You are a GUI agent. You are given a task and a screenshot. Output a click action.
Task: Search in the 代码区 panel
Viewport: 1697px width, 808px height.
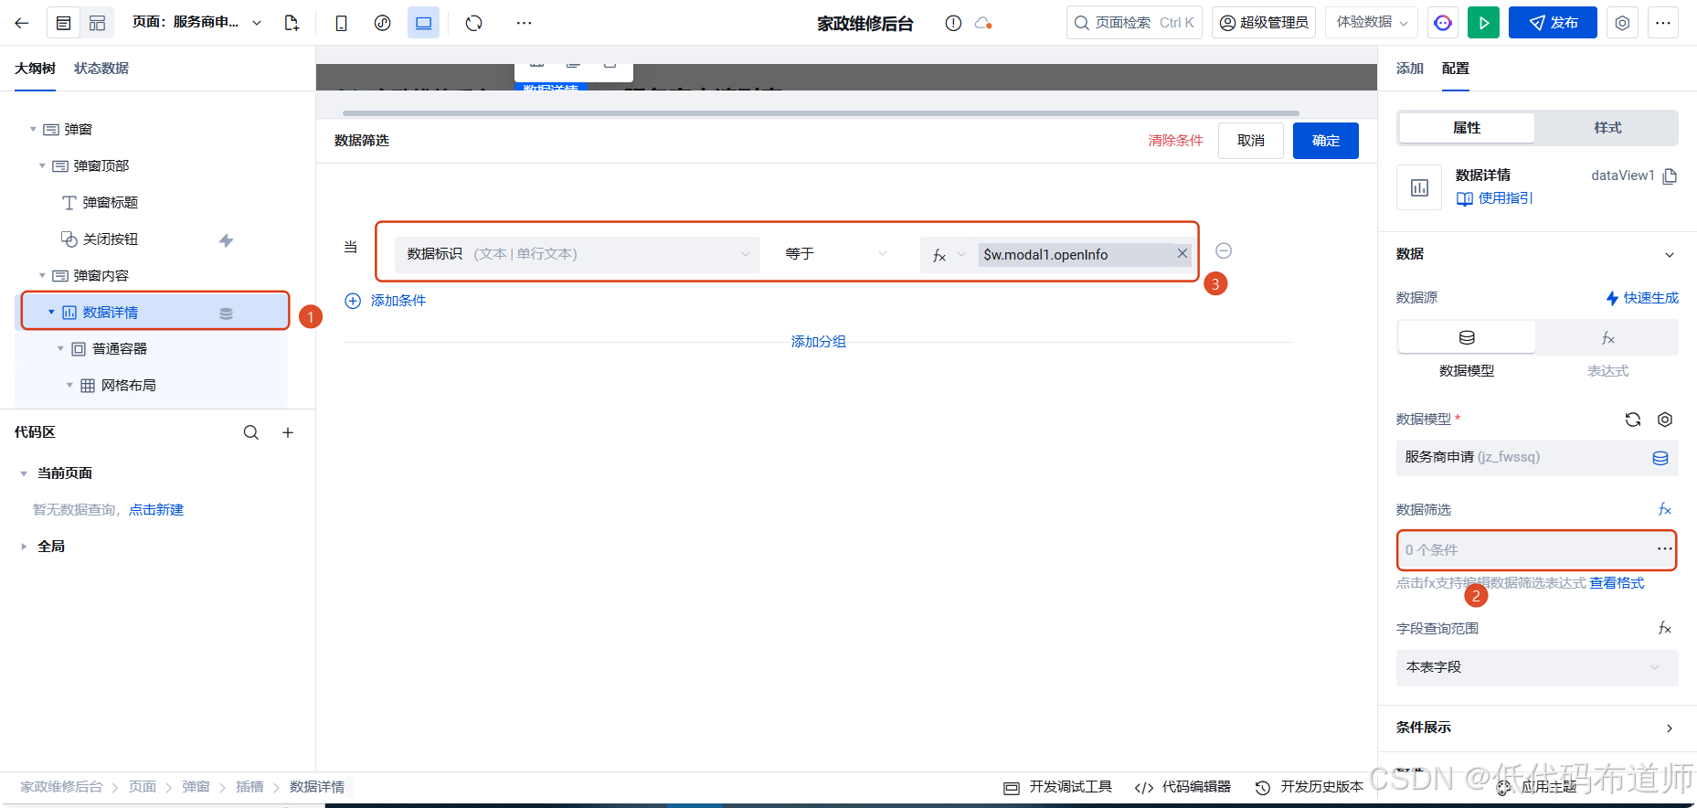click(x=251, y=432)
